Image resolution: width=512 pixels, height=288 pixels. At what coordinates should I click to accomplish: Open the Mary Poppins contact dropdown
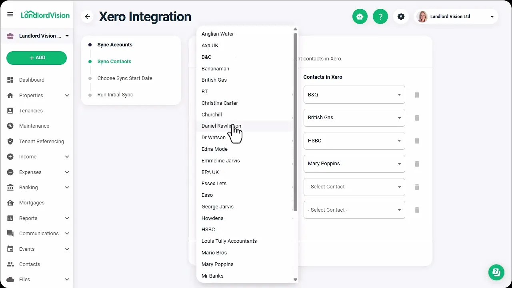(354, 164)
